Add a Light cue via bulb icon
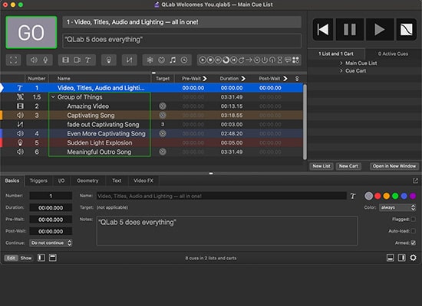 coord(109,60)
